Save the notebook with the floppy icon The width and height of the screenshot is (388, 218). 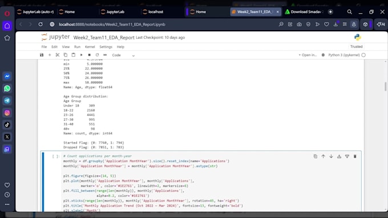click(42, 55)
